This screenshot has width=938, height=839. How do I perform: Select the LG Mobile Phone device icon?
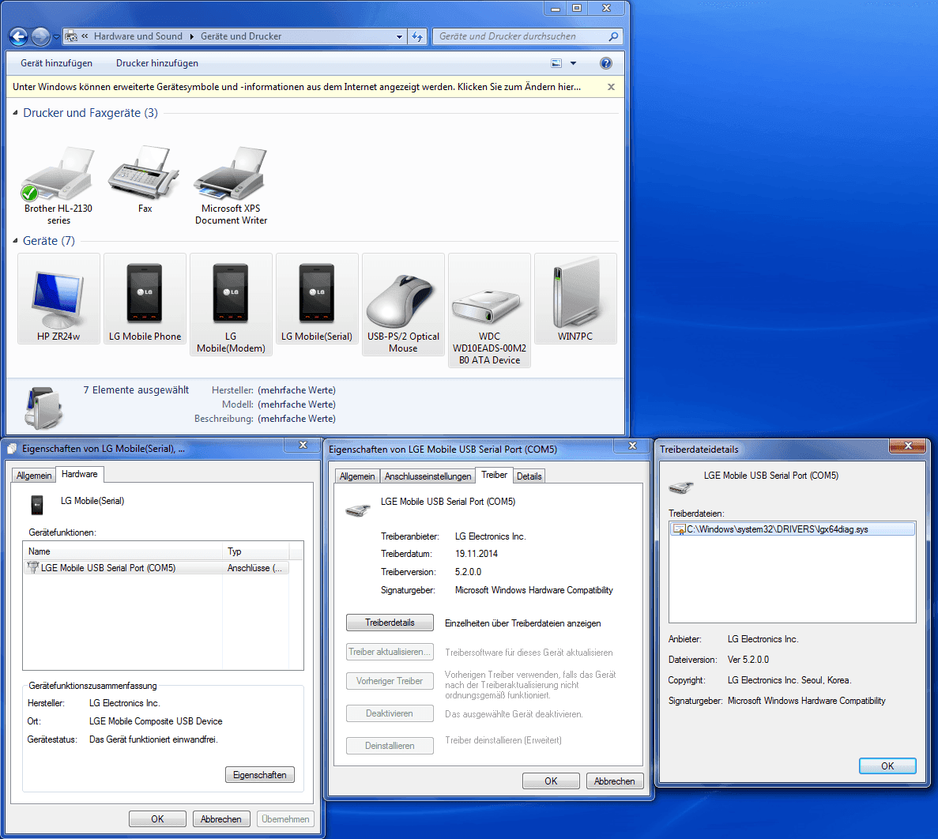pyautogui.click(x=144, y=293)
